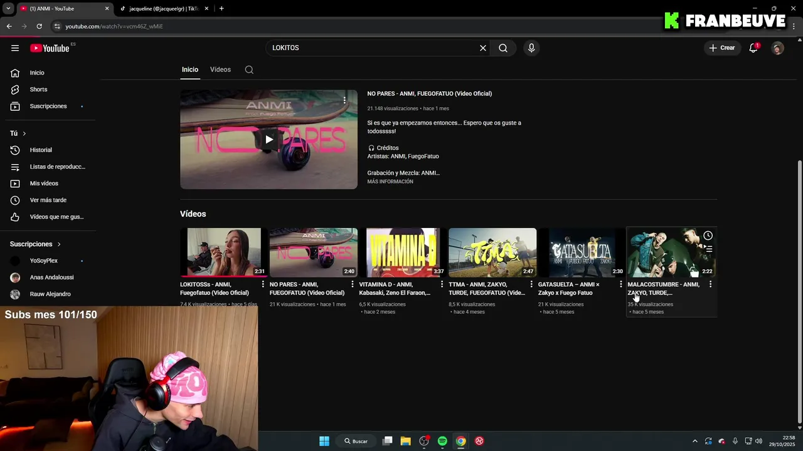Open the Vídeos section heading

tap(193, 214)
